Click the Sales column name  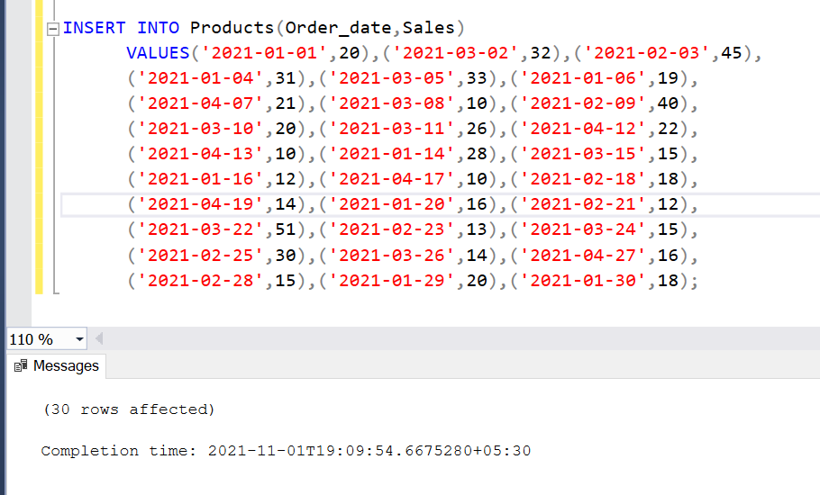coord(428,28)
